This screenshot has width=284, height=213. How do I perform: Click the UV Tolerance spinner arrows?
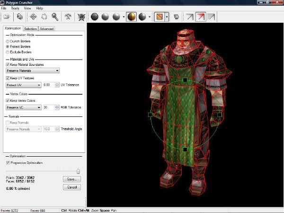click(57, 85)
